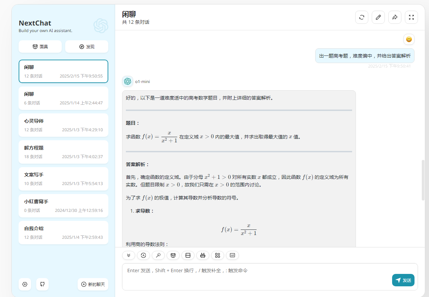Open the masks panda icon above the input
Screen dimensions: 429x297
[x=173, y=255]
